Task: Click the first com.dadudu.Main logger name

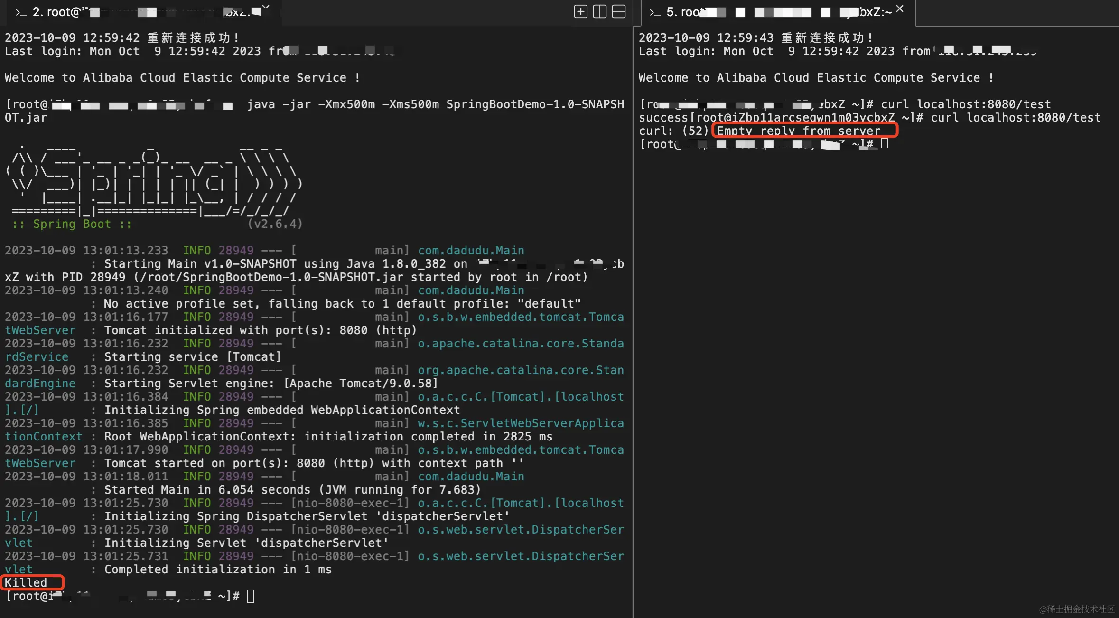Action: pyautogui.click(x=471, y=250)
